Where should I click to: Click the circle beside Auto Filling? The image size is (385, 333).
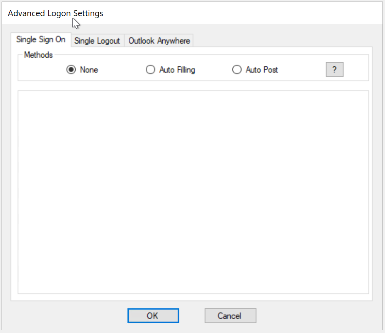tap(150, 70)
